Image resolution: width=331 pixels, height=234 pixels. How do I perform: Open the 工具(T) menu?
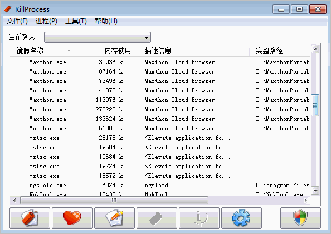76,21
